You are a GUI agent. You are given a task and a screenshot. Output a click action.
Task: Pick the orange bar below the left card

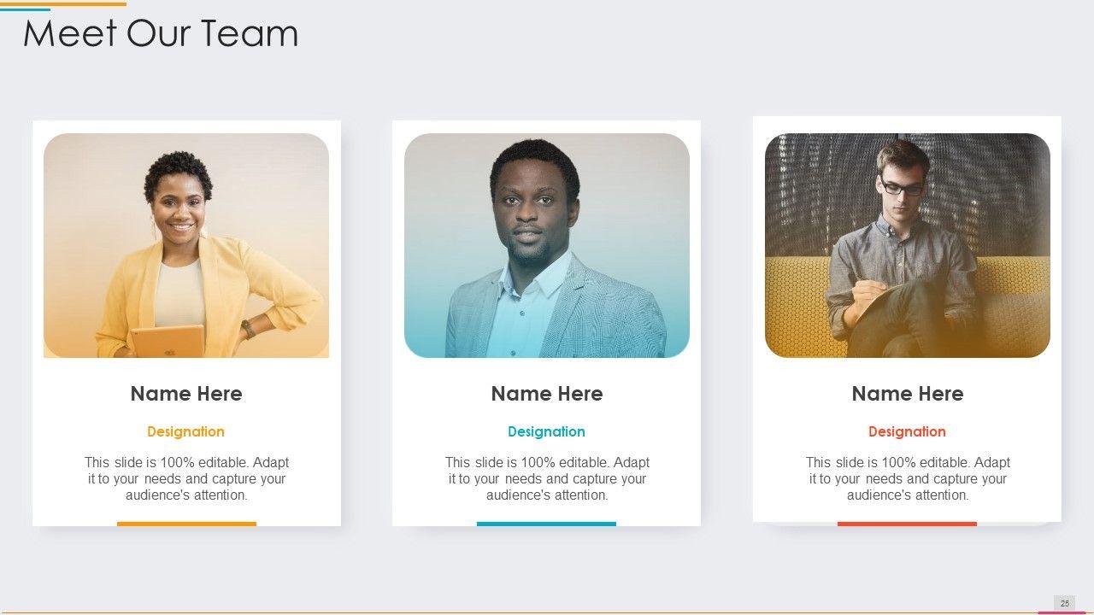[186, 524]
